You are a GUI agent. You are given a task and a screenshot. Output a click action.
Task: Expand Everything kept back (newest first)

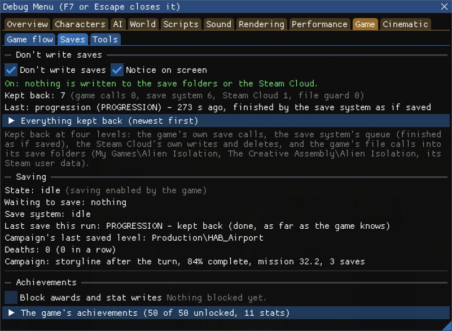click(226, 121)
